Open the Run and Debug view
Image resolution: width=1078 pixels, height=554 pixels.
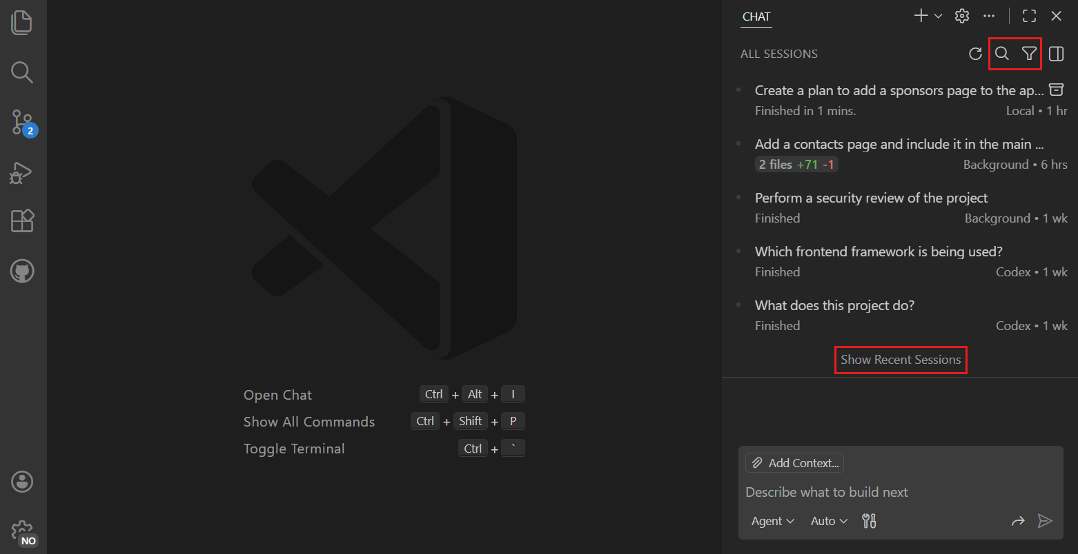[21, 173]
